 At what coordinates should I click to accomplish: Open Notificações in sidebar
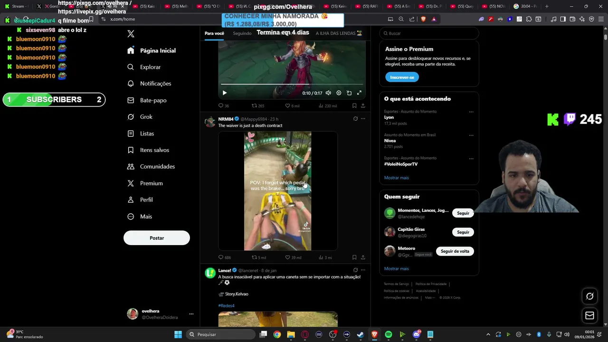point(149,84)
